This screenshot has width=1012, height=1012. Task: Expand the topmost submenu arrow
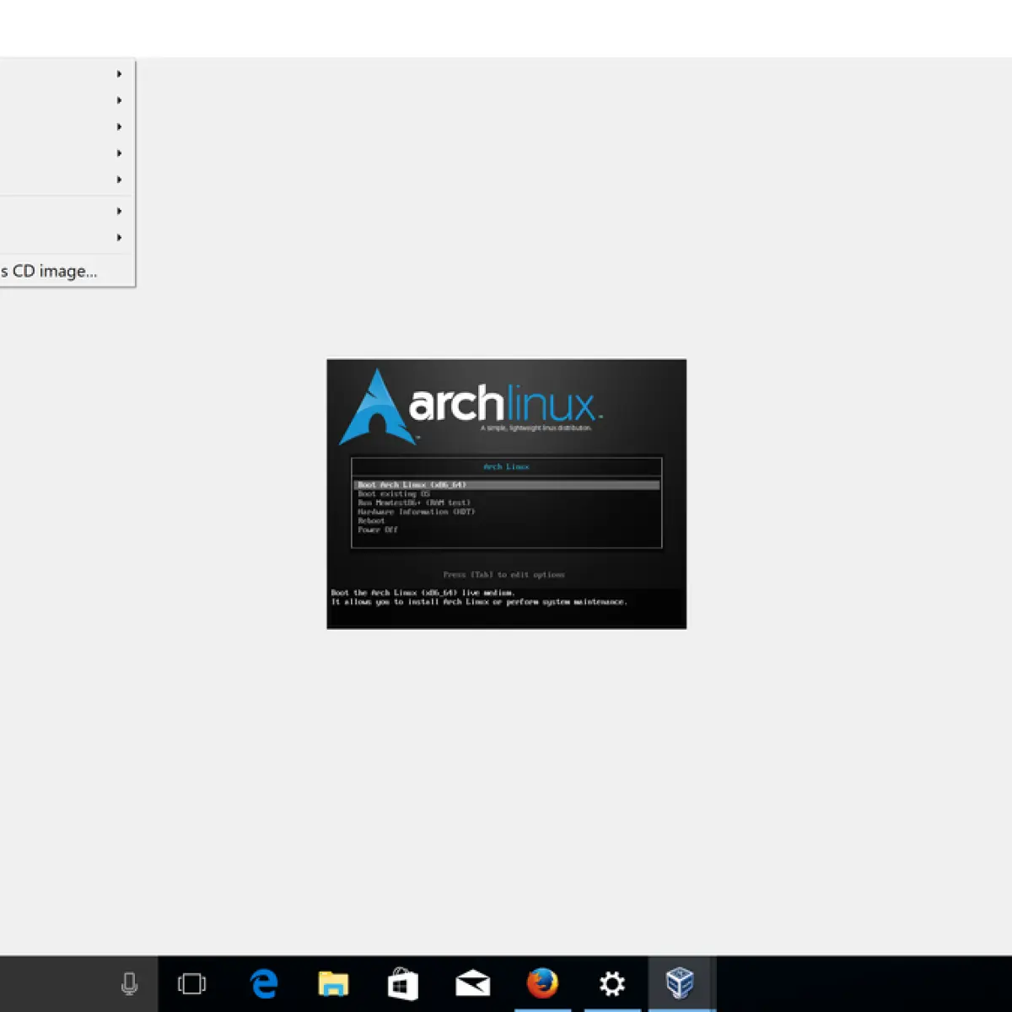click(119, 74)
